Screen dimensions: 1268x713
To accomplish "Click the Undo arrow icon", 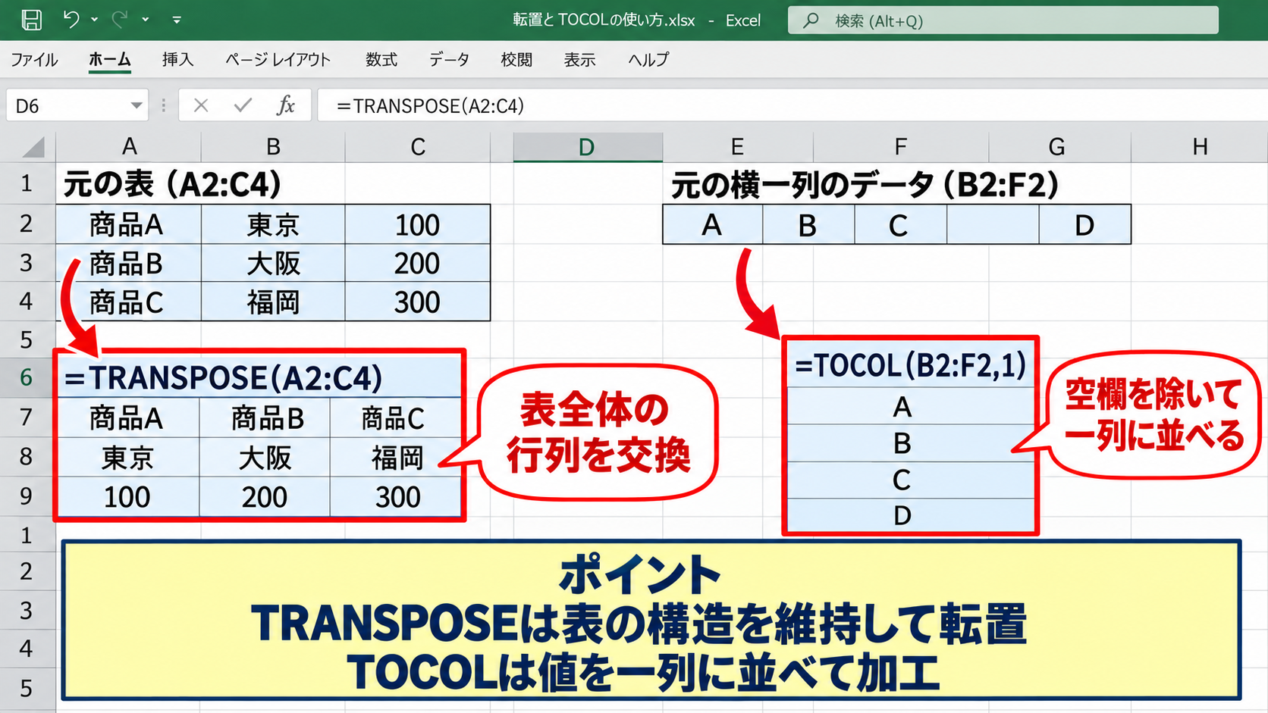I will pos(71,19).
